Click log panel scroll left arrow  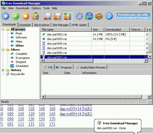click(x=43, y=97)
